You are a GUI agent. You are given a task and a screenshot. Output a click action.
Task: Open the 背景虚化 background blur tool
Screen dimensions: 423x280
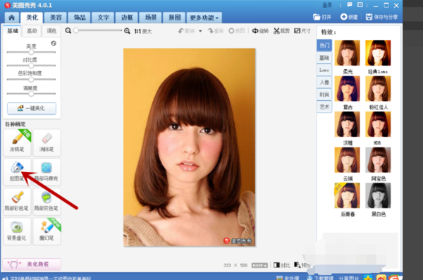tap(17, 231)
